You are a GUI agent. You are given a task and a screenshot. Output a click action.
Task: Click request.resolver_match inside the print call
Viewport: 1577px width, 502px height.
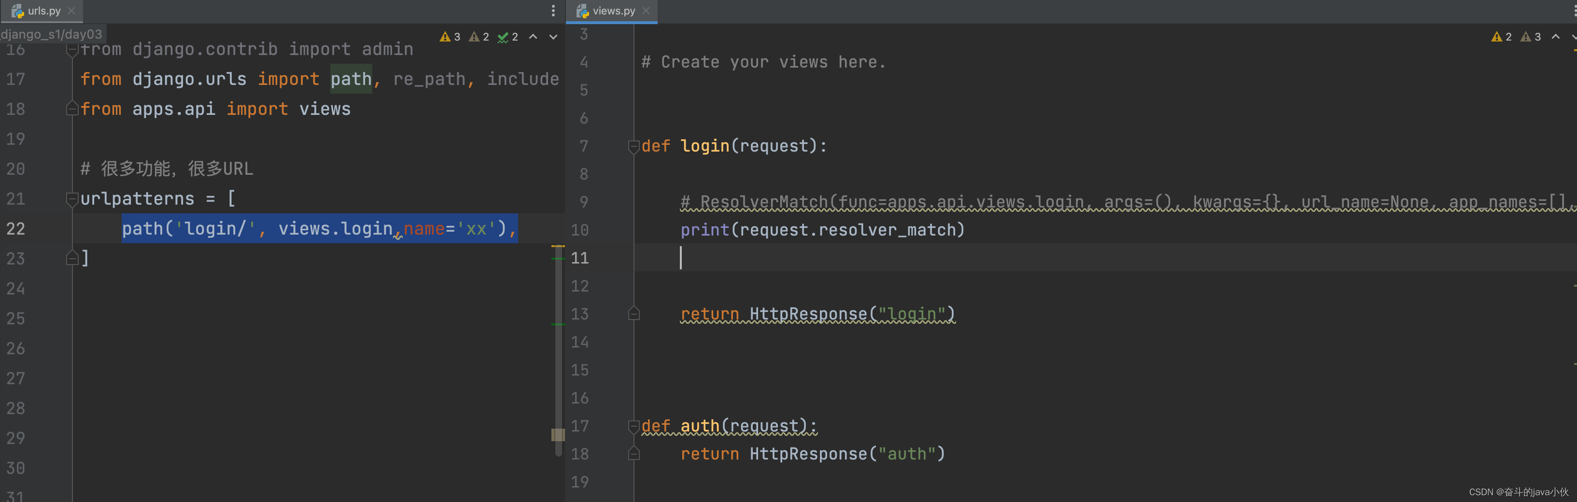pos(848,230)
